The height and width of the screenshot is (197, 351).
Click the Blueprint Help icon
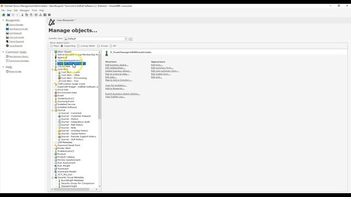[7, 72]
